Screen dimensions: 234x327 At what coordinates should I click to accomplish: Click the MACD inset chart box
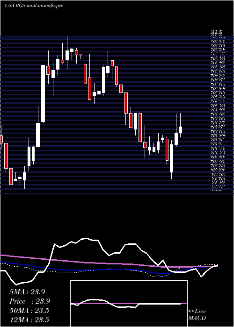pos(129,304)
